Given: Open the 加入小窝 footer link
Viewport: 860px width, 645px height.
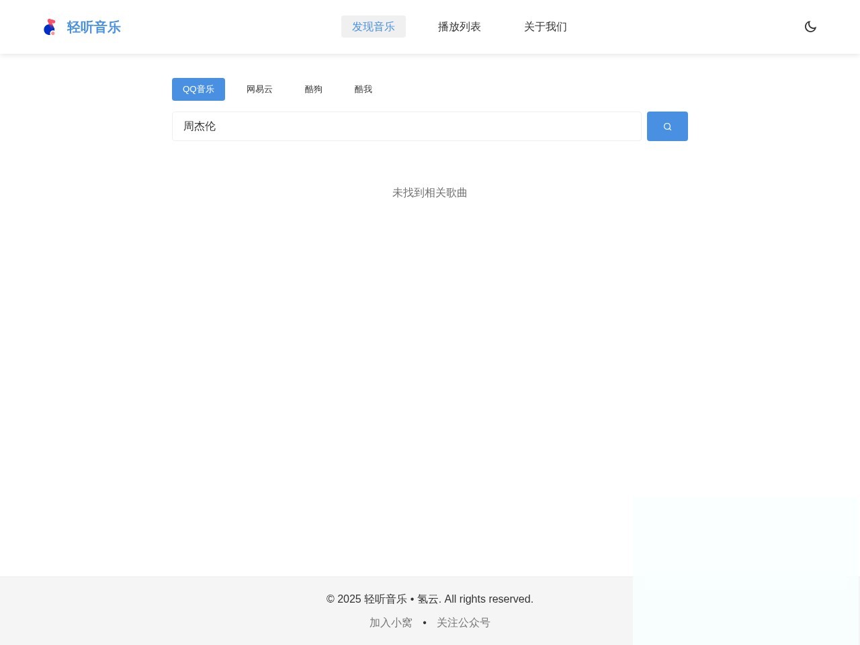Looking at the screenshot, I should 391,623.
